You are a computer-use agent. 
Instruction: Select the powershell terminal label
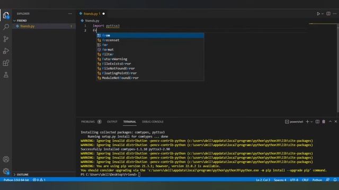point(294,122)
